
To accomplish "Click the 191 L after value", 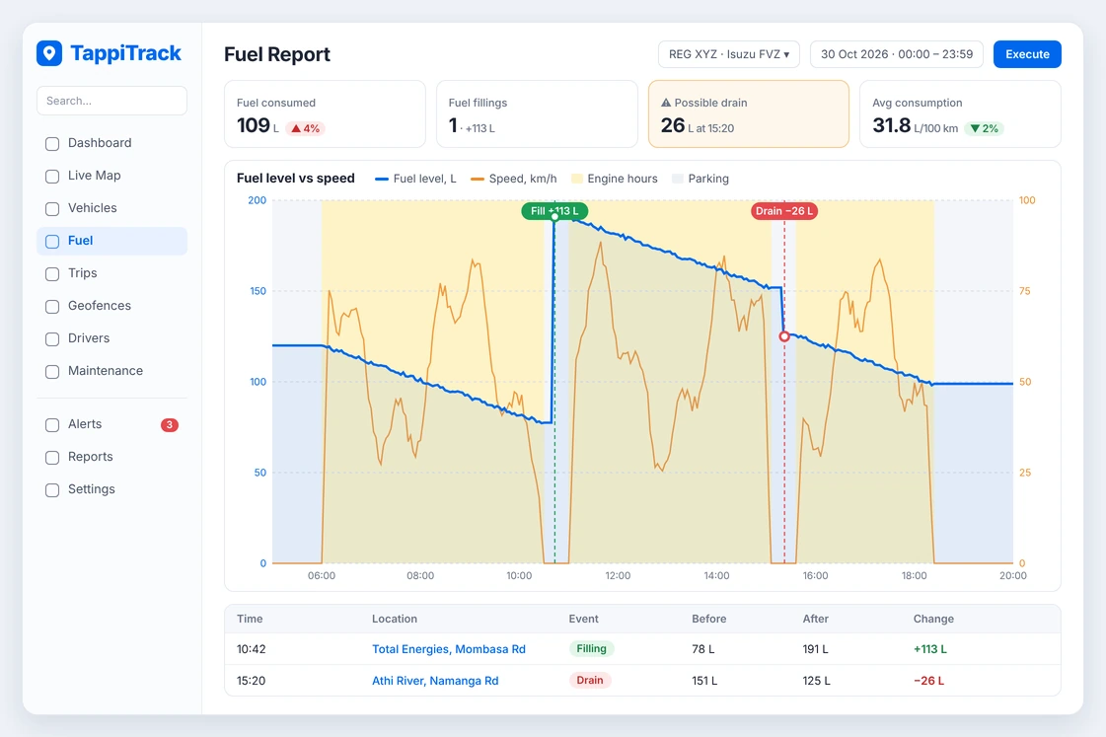I will 815,649.
